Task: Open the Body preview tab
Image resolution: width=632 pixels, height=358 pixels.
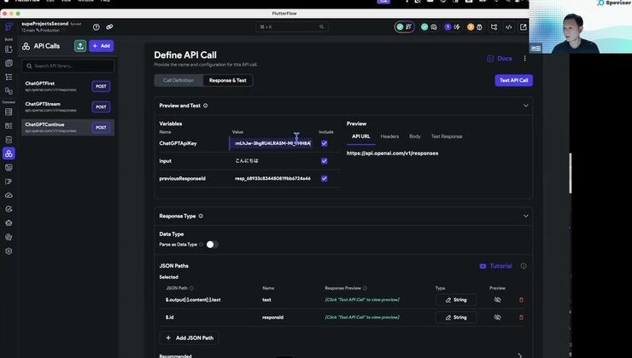Action: tap(415, 136)
